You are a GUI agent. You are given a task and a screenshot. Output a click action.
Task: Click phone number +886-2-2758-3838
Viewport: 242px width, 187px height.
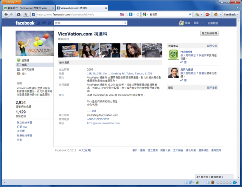(x=98, y=119)
